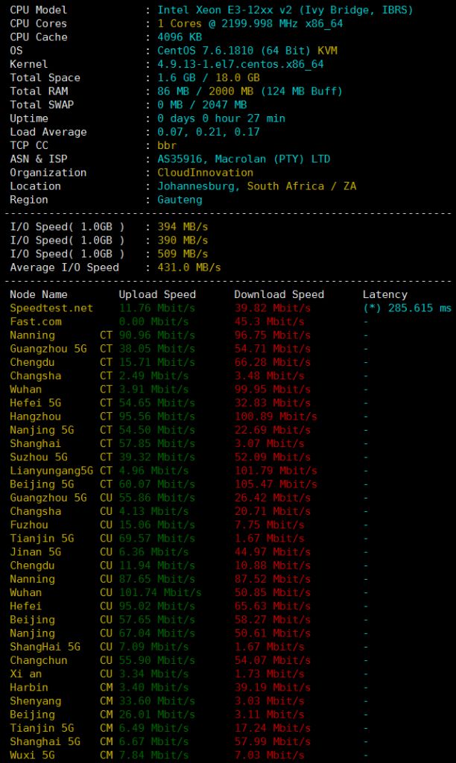Click the I/O speed value 390 MB/s
The image size is (456, 763).
(x=183, y=241)
